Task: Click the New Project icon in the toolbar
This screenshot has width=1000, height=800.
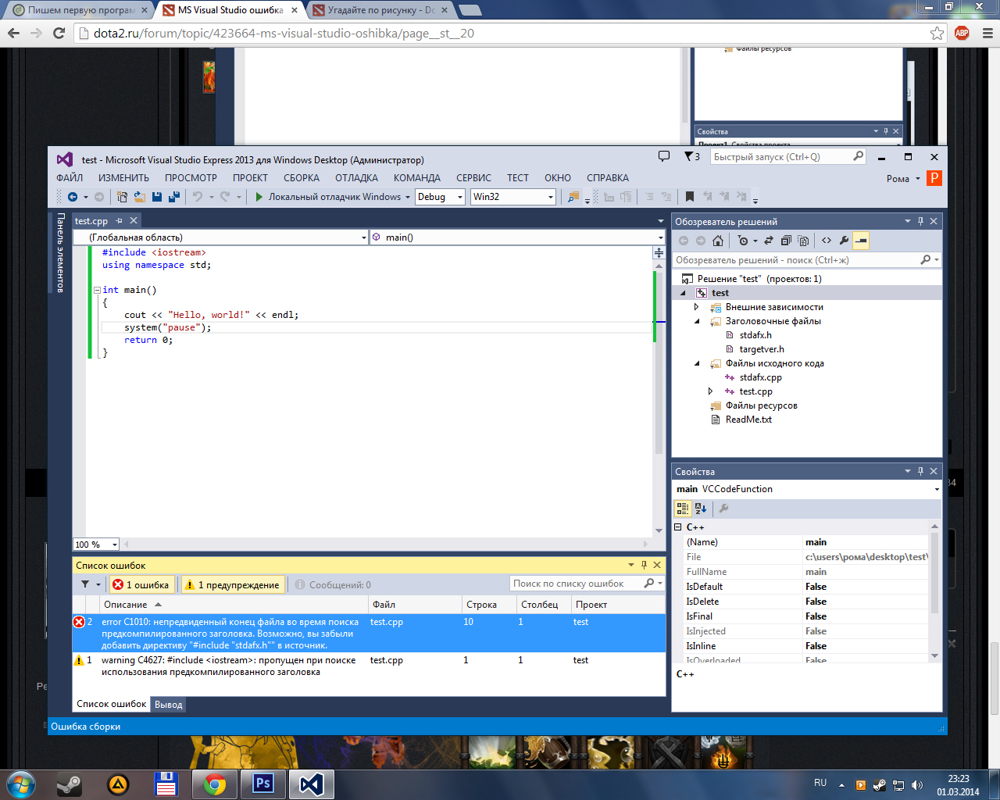Action: (x=122, y=197)
